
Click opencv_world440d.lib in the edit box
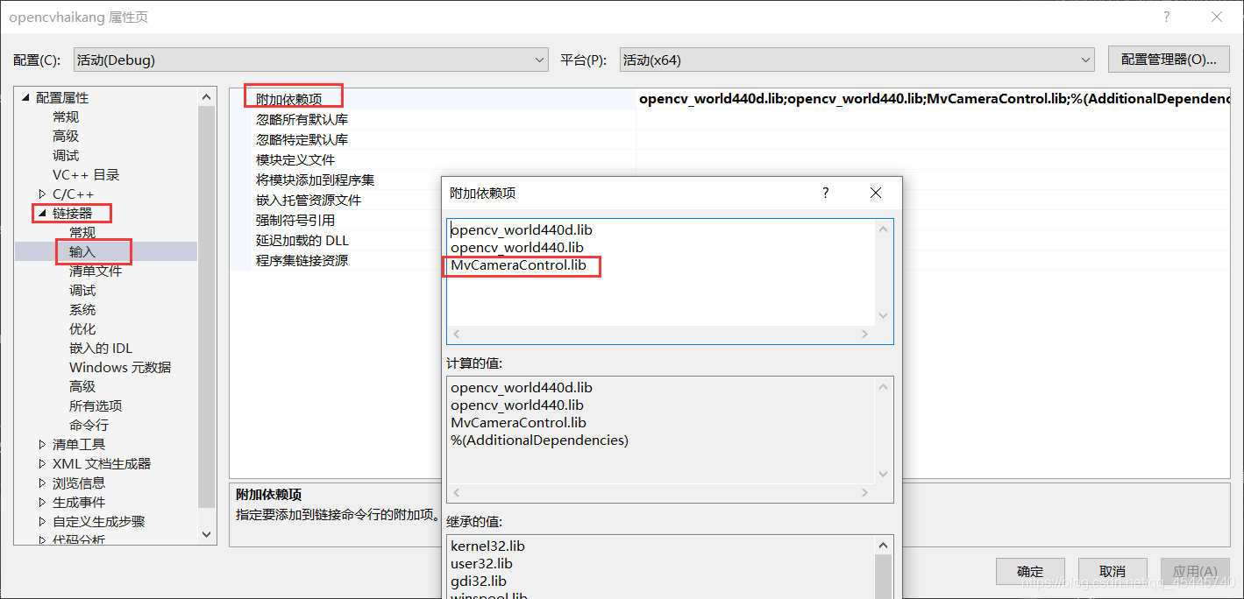(522, 229)
